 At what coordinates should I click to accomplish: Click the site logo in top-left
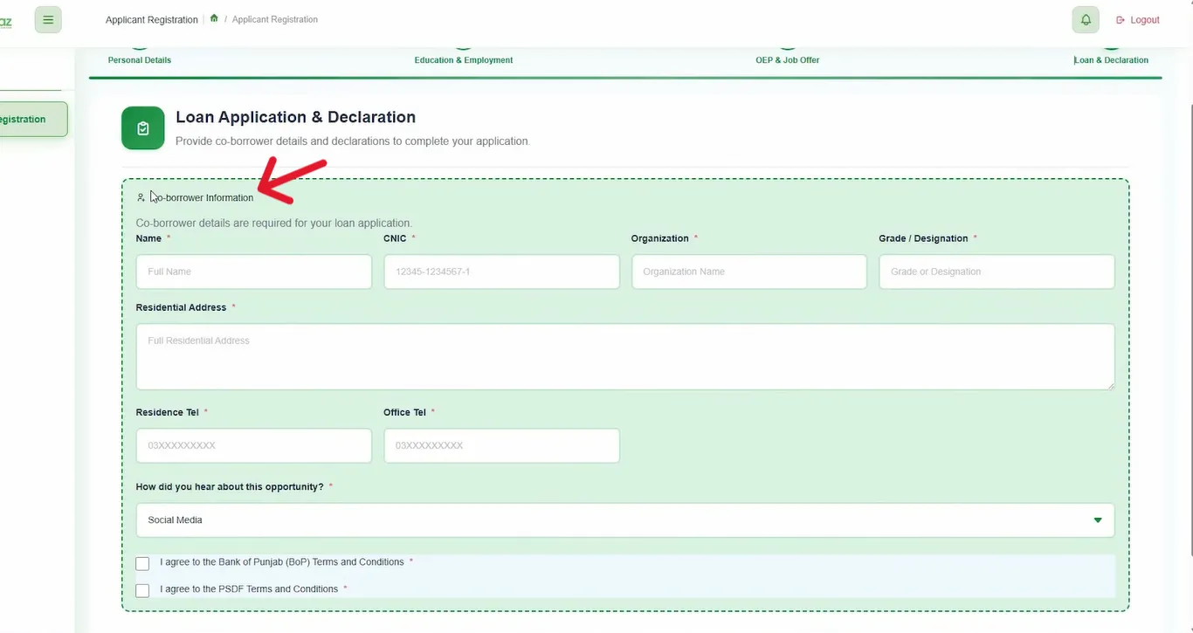[x=6, y=21]
